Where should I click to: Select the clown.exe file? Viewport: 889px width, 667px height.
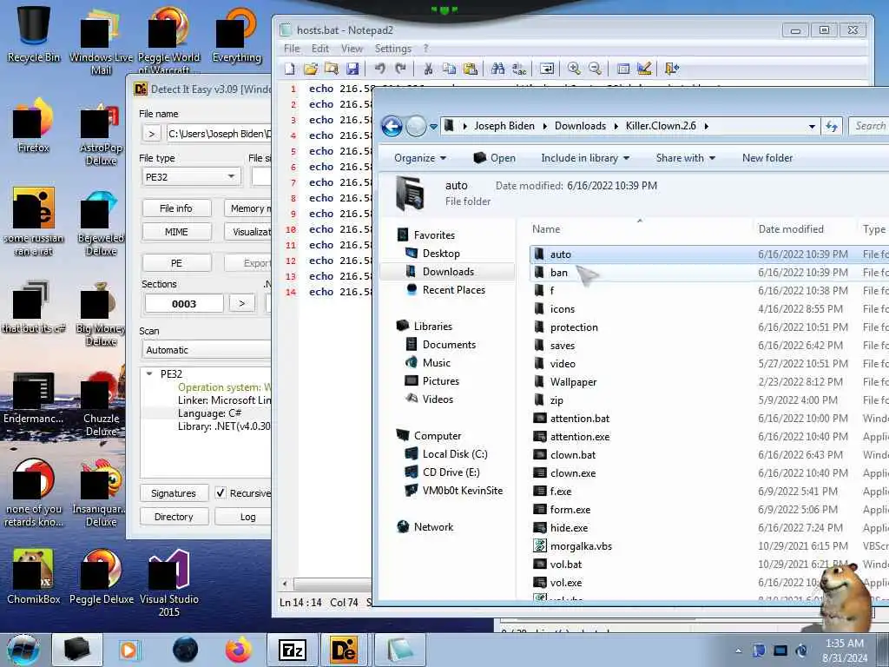(x=573, y=473)
